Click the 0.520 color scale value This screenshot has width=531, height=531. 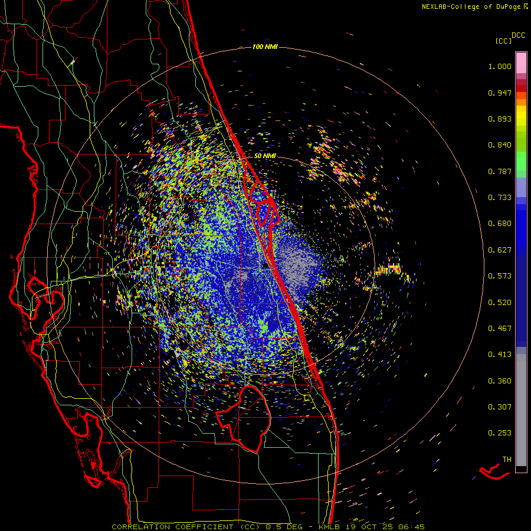(x=500, y=303)
